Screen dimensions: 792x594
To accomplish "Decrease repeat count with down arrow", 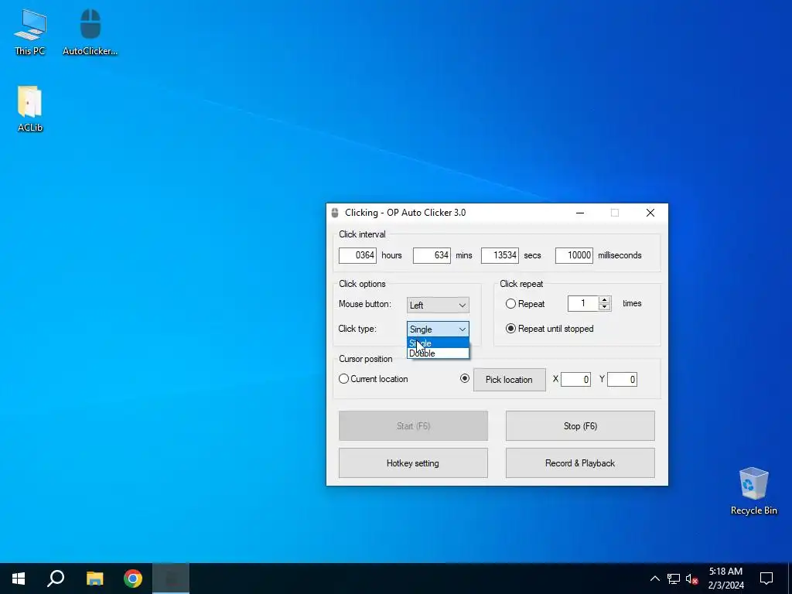I will (605, 307).
